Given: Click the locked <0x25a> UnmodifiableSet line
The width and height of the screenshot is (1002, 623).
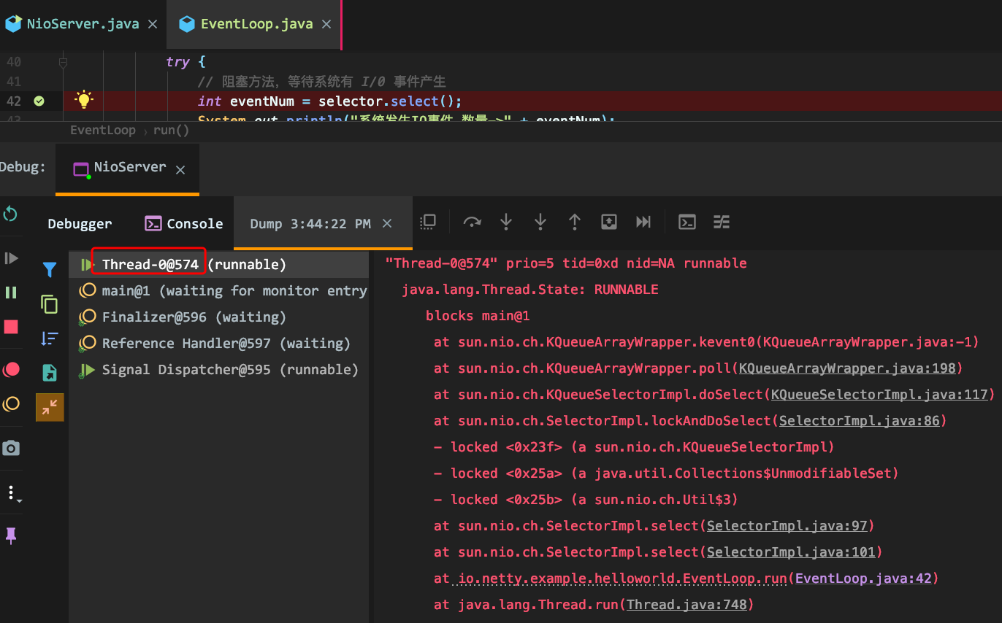Looking at the screenshot, I should click(x=666, y=473).
